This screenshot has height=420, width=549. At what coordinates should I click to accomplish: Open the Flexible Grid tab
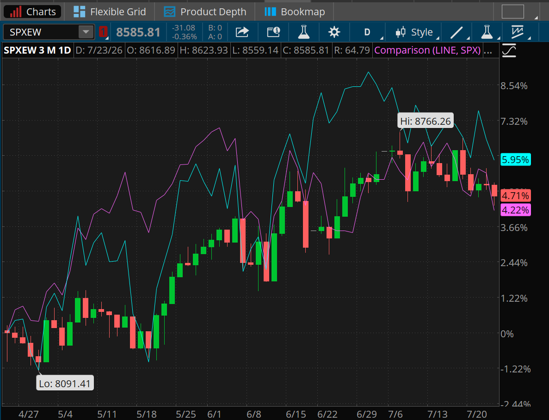tap(110, 12)
